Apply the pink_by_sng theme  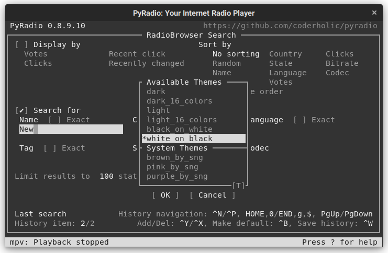coord(172,167)
